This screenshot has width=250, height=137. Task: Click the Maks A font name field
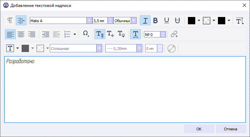[58, 20]
